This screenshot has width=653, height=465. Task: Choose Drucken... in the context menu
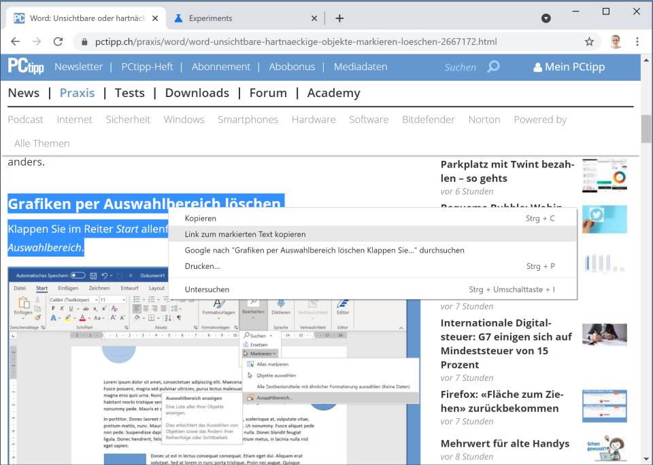(x=373, y=266)
